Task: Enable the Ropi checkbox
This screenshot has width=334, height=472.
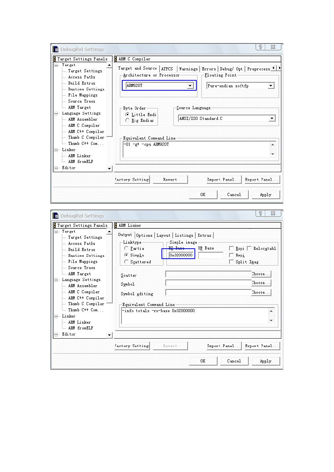Action: (x=231, y=248)
